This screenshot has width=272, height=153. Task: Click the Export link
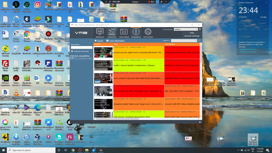(100, 41)
